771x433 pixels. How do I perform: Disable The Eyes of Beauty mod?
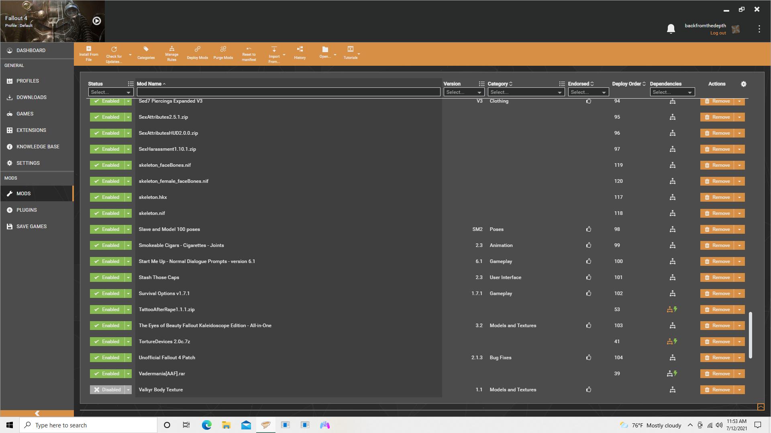(x=107, y=326)
